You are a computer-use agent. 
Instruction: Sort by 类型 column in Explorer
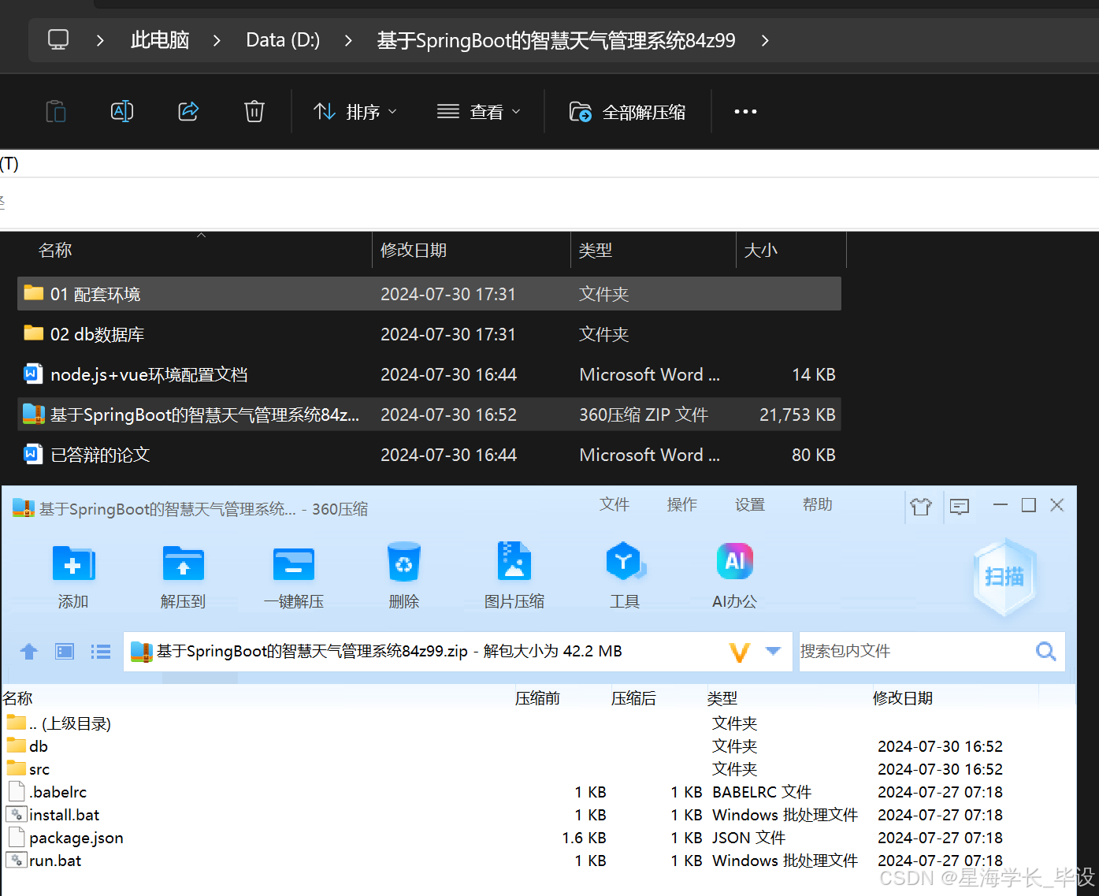(x=596, y=251)
